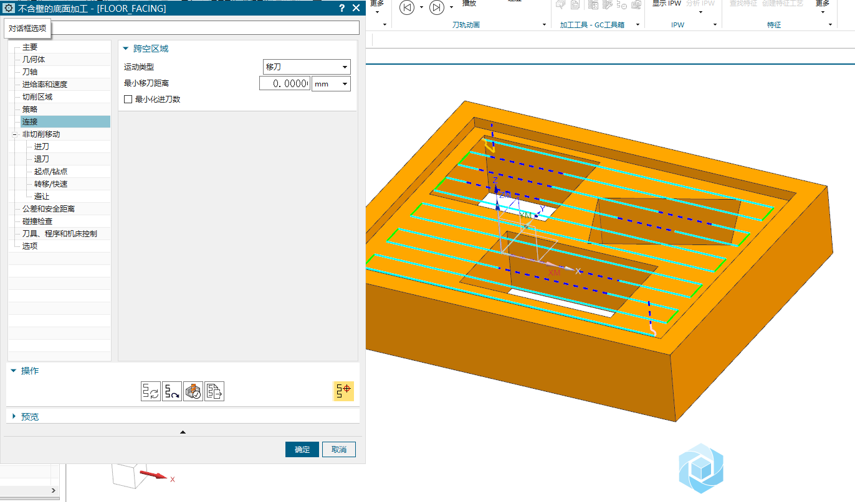Click first grayed GC toolbox icon
The width and height of the screenshot is (855, 502).
click(560, 5)
